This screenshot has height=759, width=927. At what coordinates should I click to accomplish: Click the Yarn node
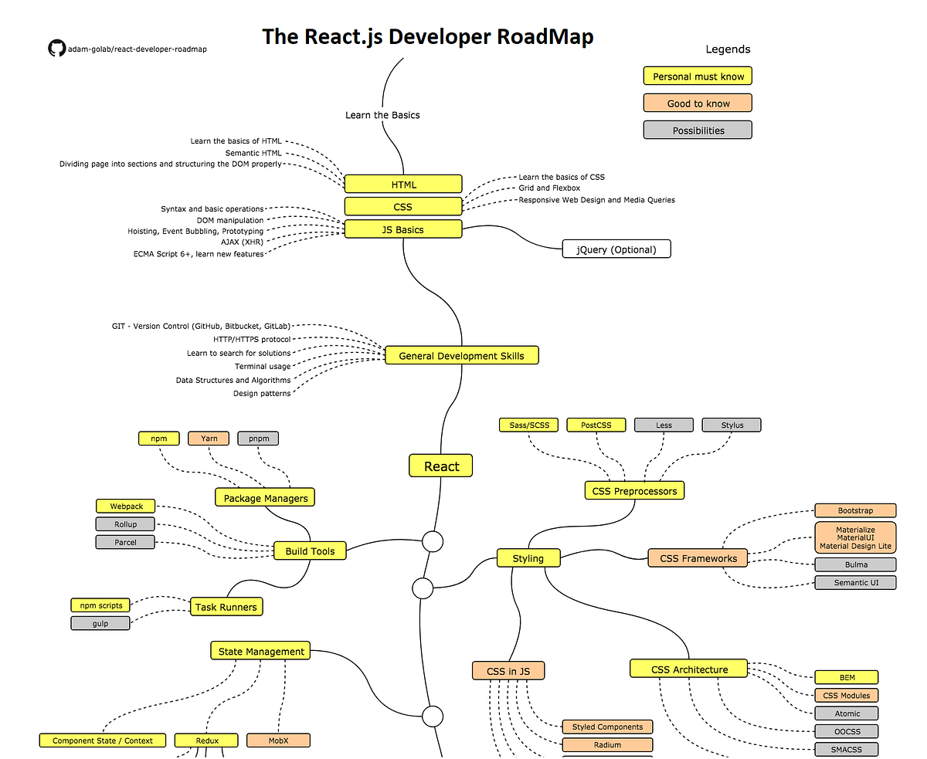pos(208,438)
